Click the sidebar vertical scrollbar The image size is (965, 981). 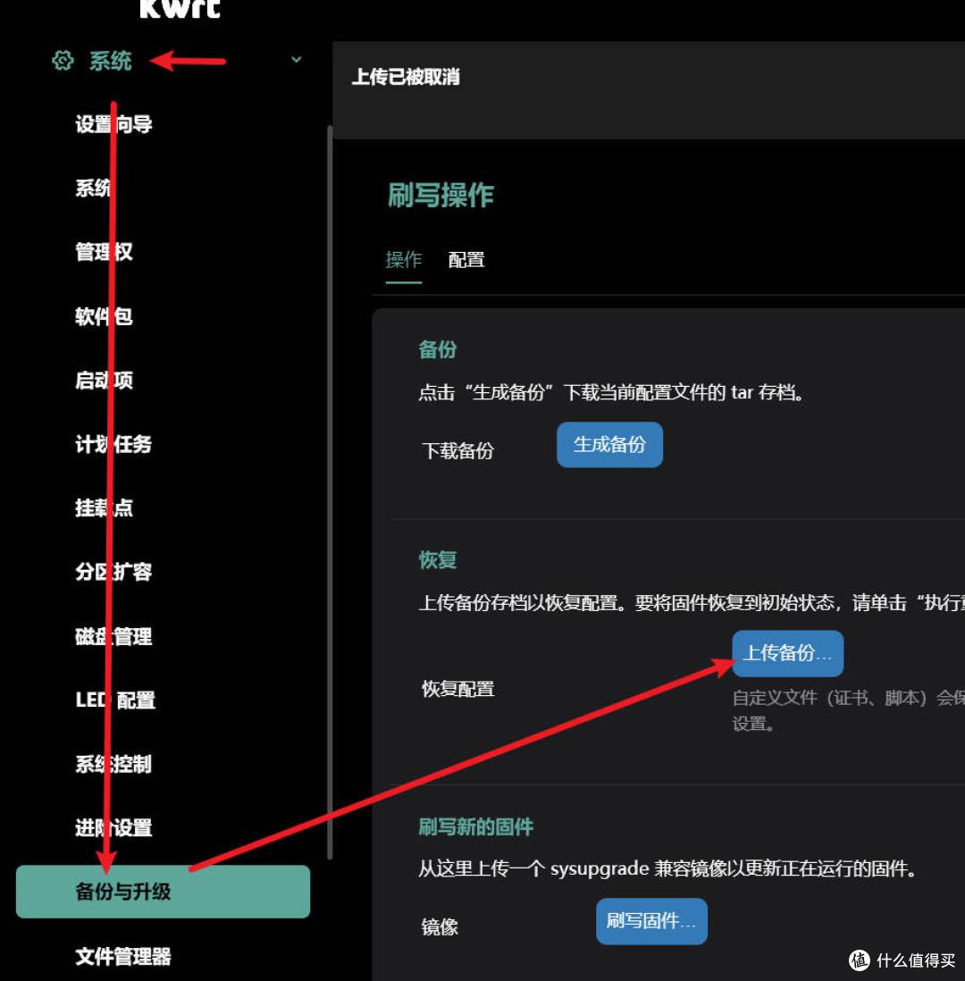tap(330, 492)
